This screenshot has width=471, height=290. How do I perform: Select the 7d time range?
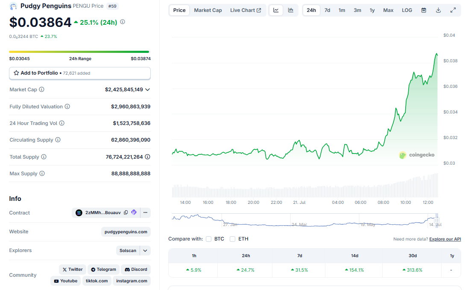(328, 10)
